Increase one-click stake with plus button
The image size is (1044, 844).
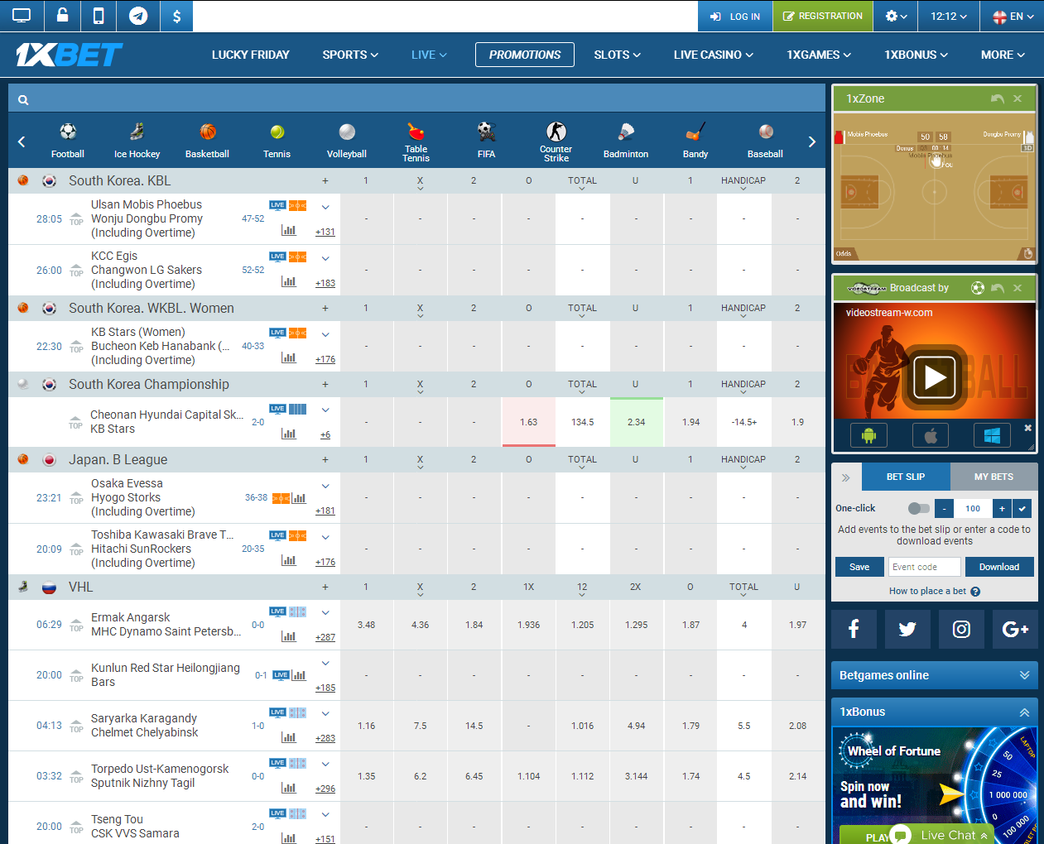coord(1002,509)
